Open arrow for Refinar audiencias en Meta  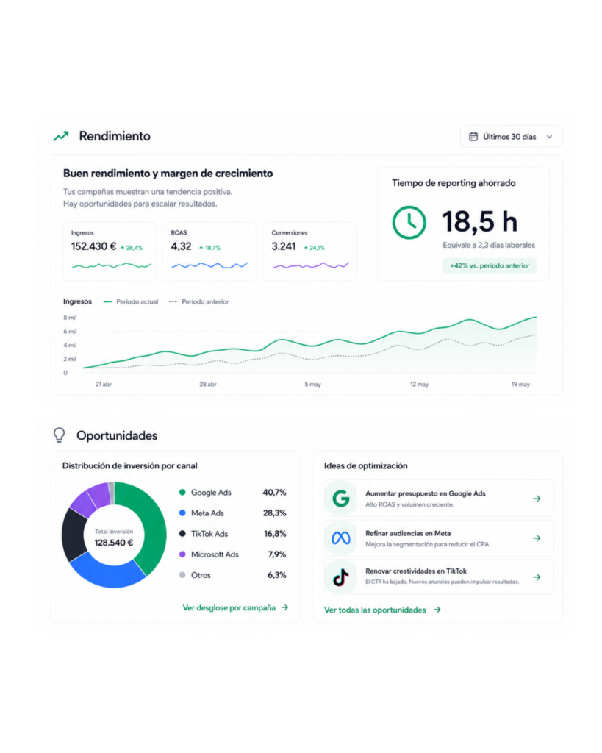(537, 538)
